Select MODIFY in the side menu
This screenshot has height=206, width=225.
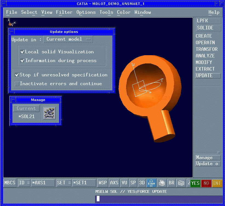pos(204,62)
